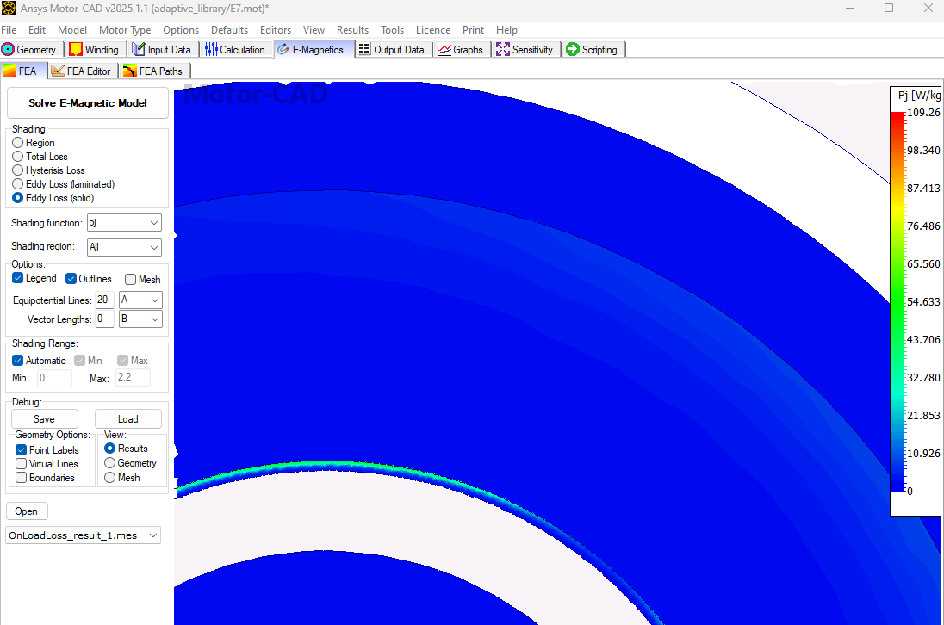
Task: Open the Defaults menu
Action: (229, 29)
